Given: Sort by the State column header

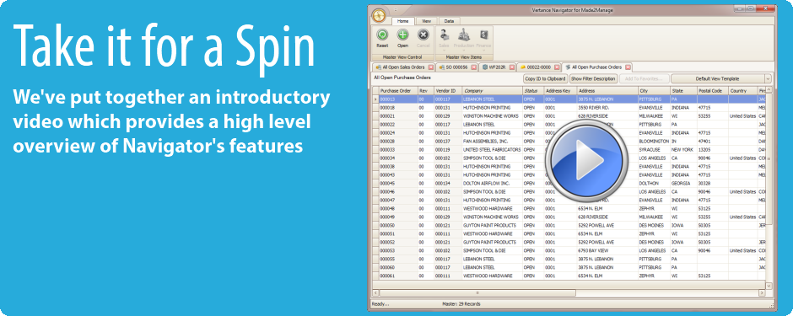Looking at the screenshot, I should pos(683,91).
